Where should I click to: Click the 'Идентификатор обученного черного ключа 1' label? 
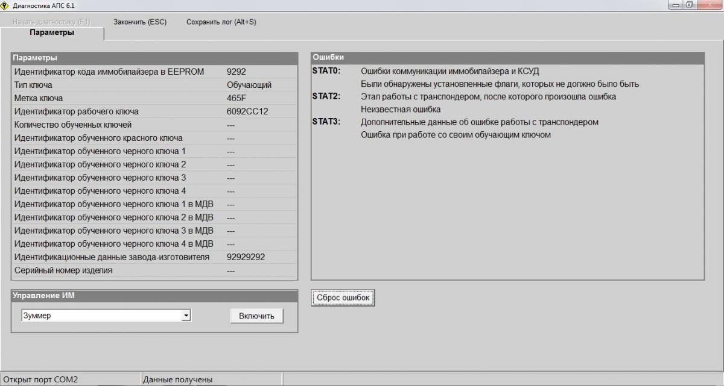click(100, 151)
